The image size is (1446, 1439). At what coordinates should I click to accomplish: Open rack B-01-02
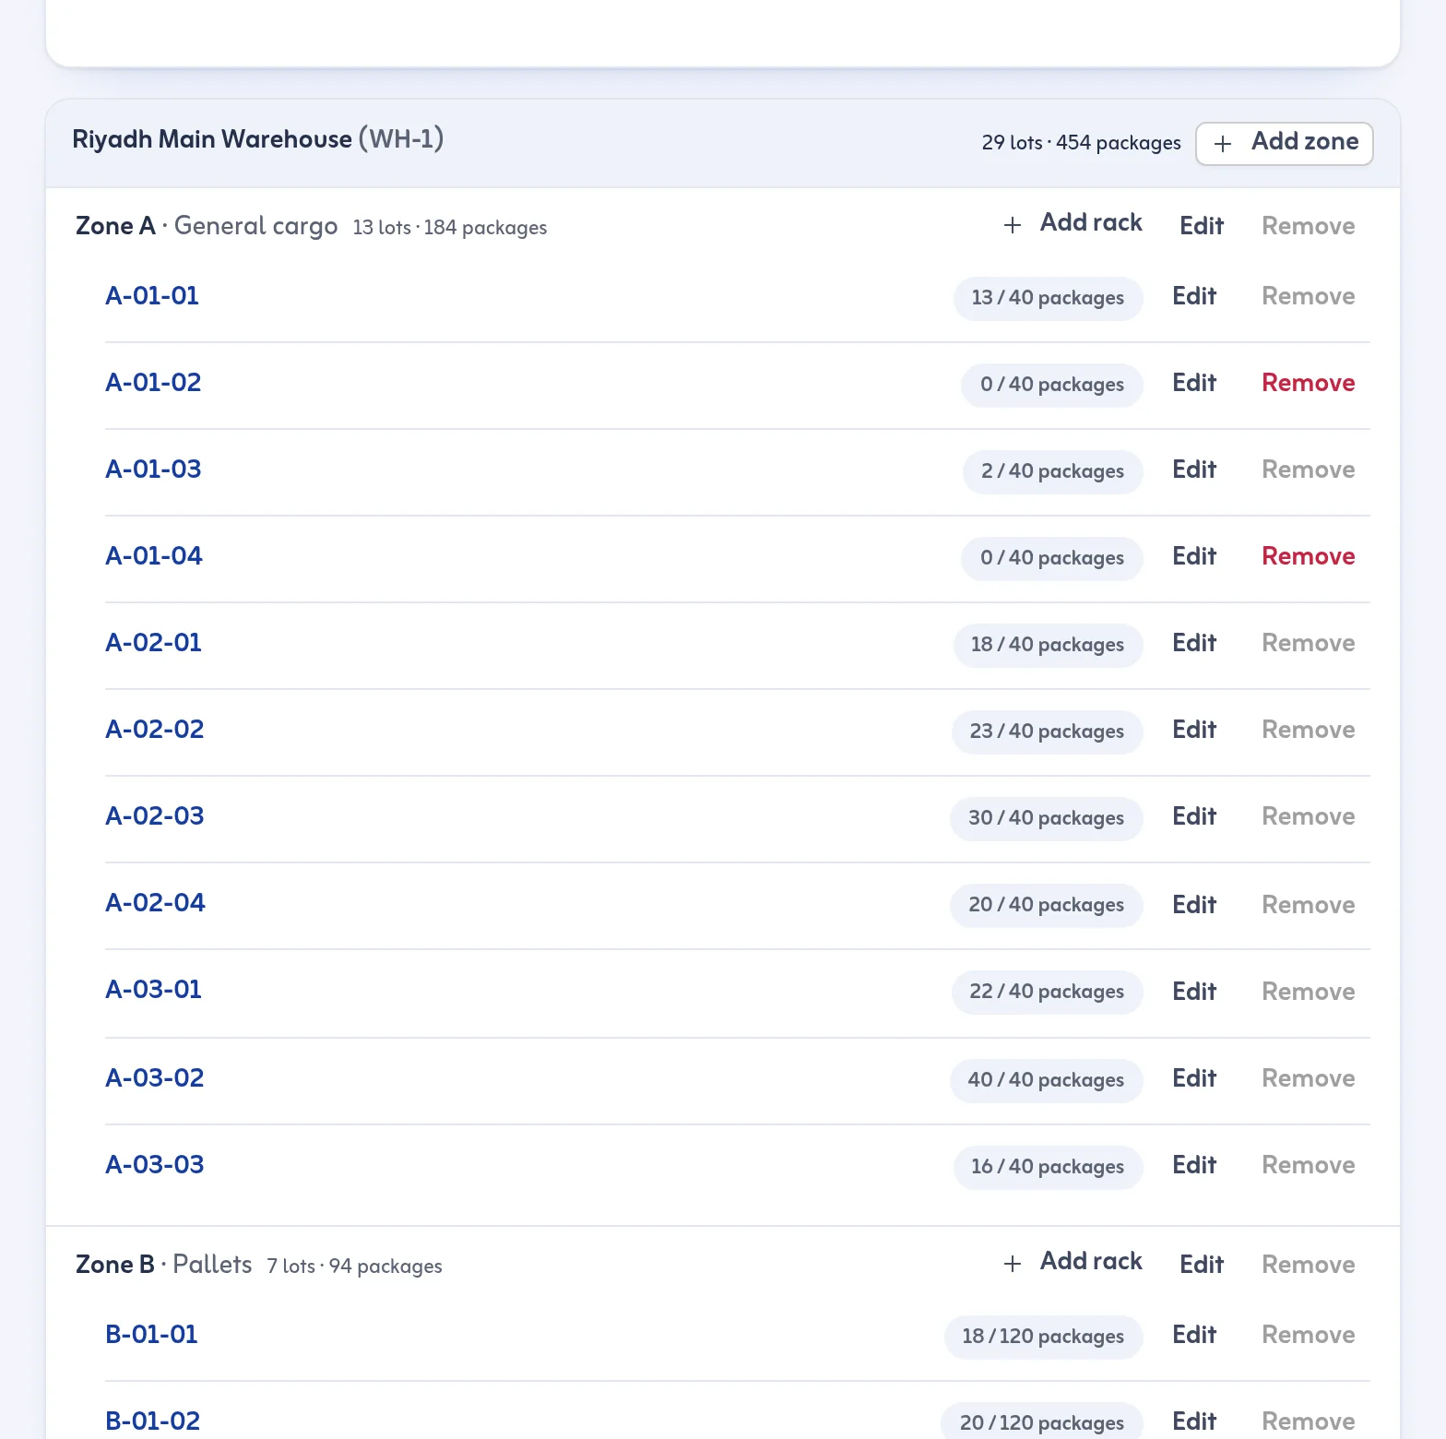click(152, 1421)
